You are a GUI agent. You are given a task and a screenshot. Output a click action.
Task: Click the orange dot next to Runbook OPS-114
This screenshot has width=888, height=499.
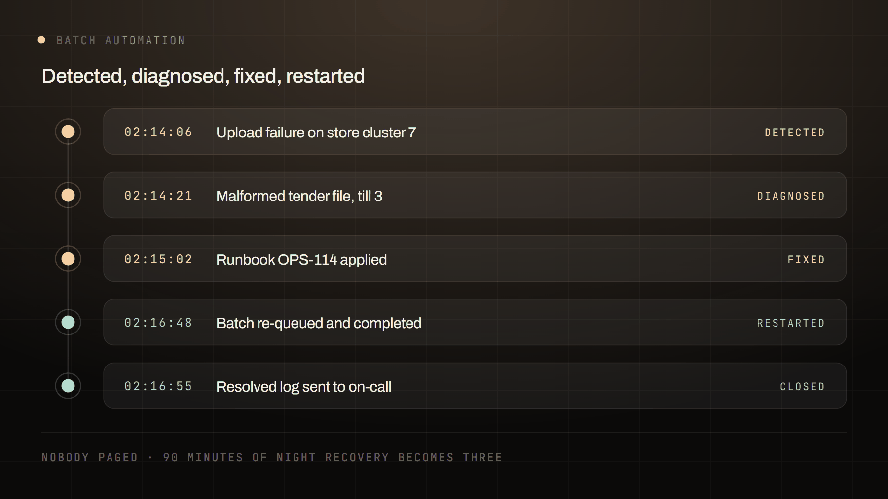pyautogui.click(x=68, y=259)
